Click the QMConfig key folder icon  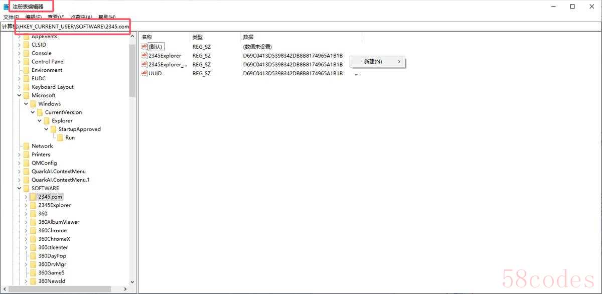[26, 163]
